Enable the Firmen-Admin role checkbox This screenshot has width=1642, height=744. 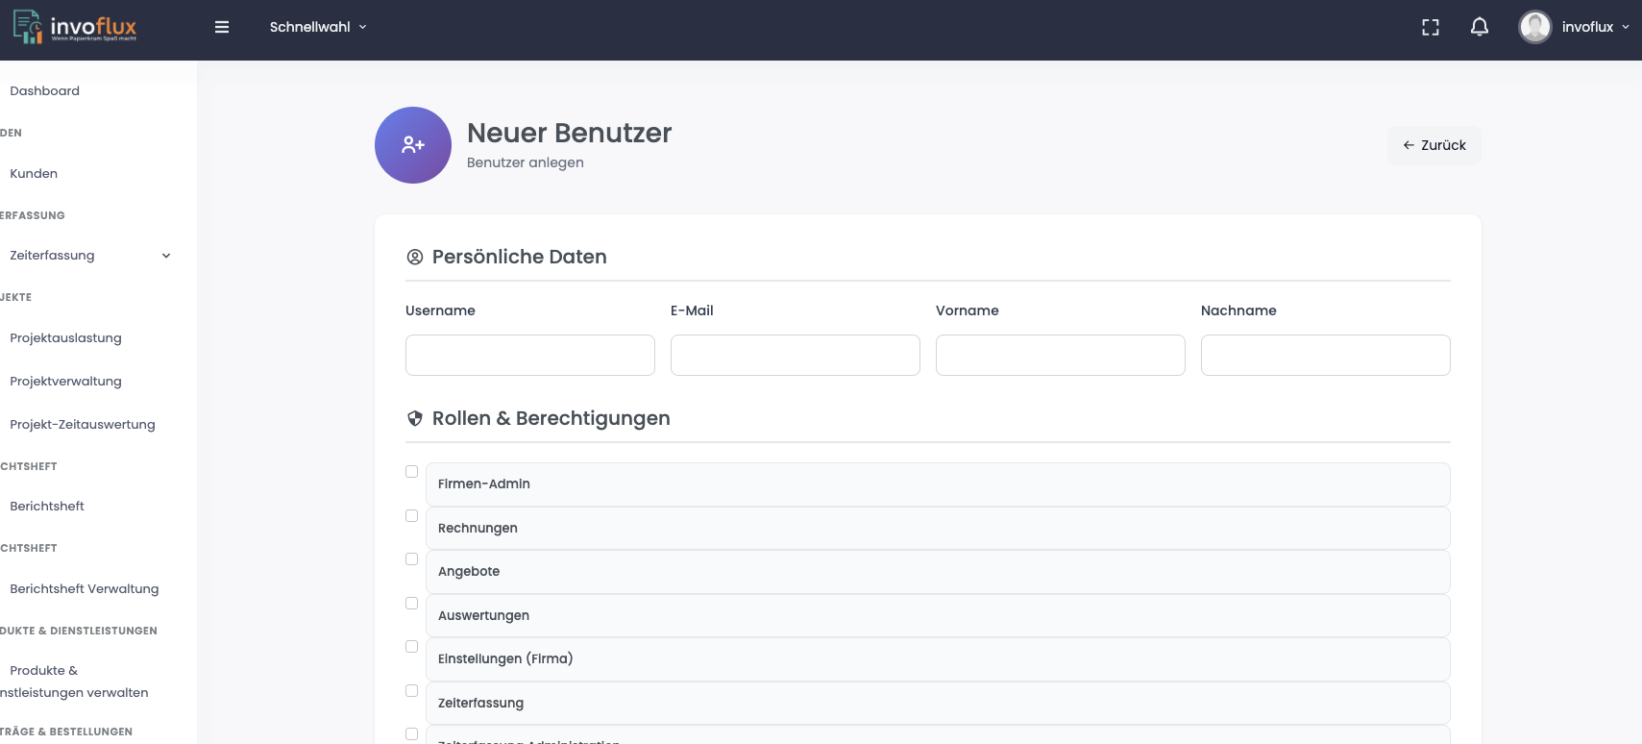tap(411, 472)
